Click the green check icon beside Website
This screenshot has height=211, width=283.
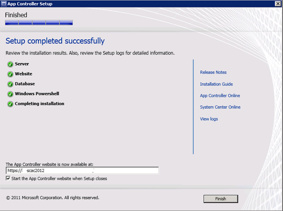(10, 74)
